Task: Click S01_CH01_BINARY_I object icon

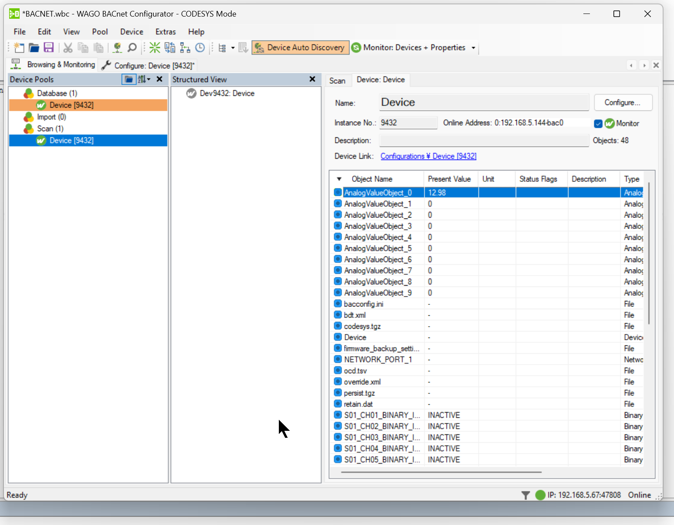Action: (338, 415)
